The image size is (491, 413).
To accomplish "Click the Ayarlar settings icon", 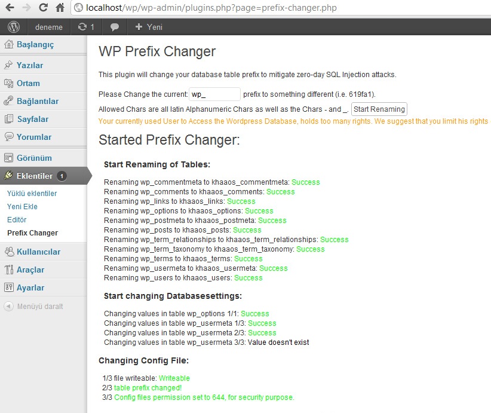I will point(9,287).
